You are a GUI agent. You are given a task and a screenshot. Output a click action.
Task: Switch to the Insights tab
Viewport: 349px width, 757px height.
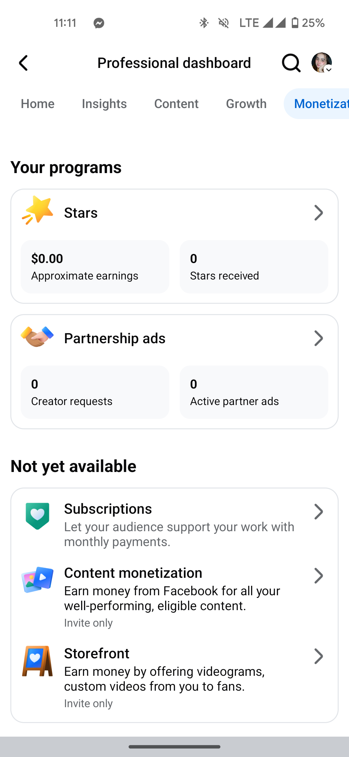tap(104, 104)
